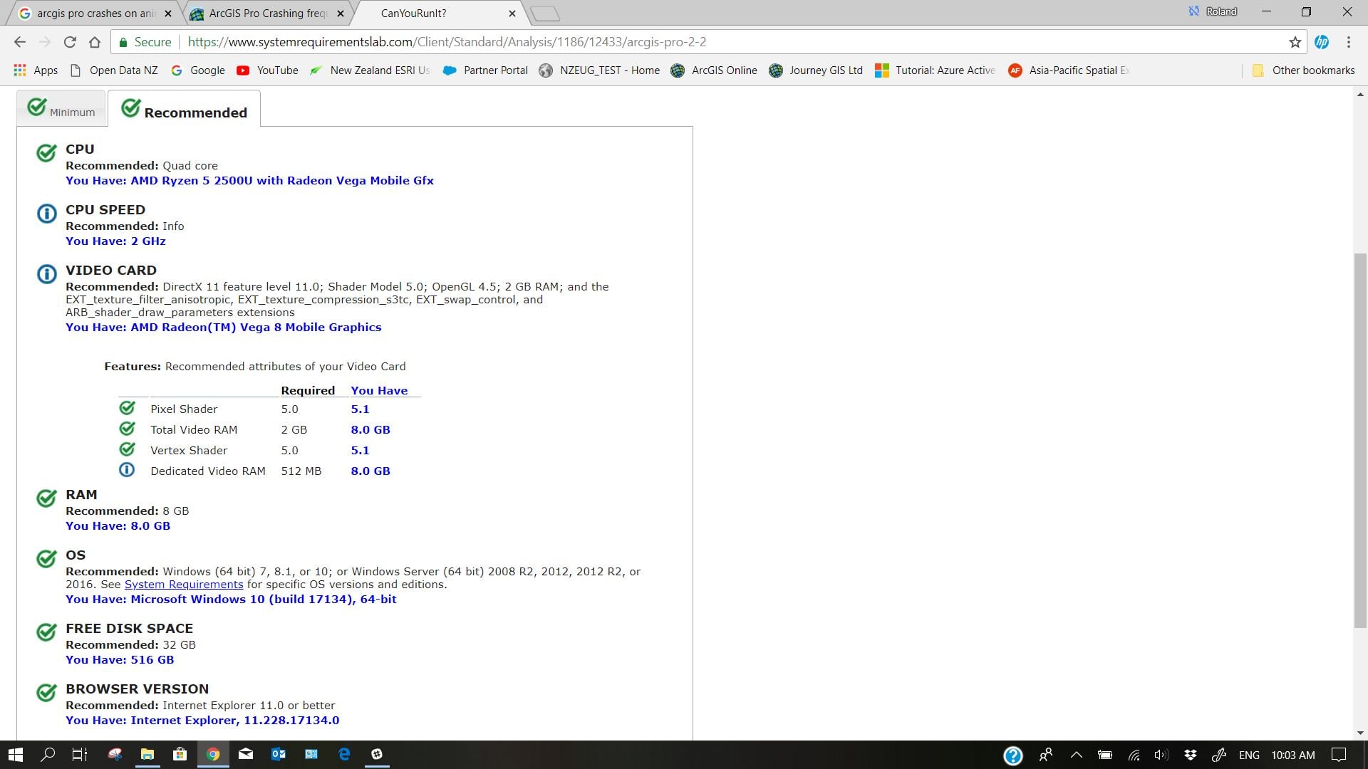Open the Wi-Fi network tray icon
The height and width of the screenshot is (769, 1368).
(1134, 755)
